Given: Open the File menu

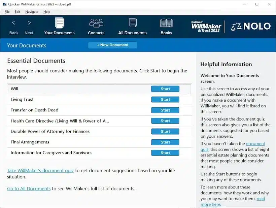Looking at the screenshot, I should [x=7, y=12].
